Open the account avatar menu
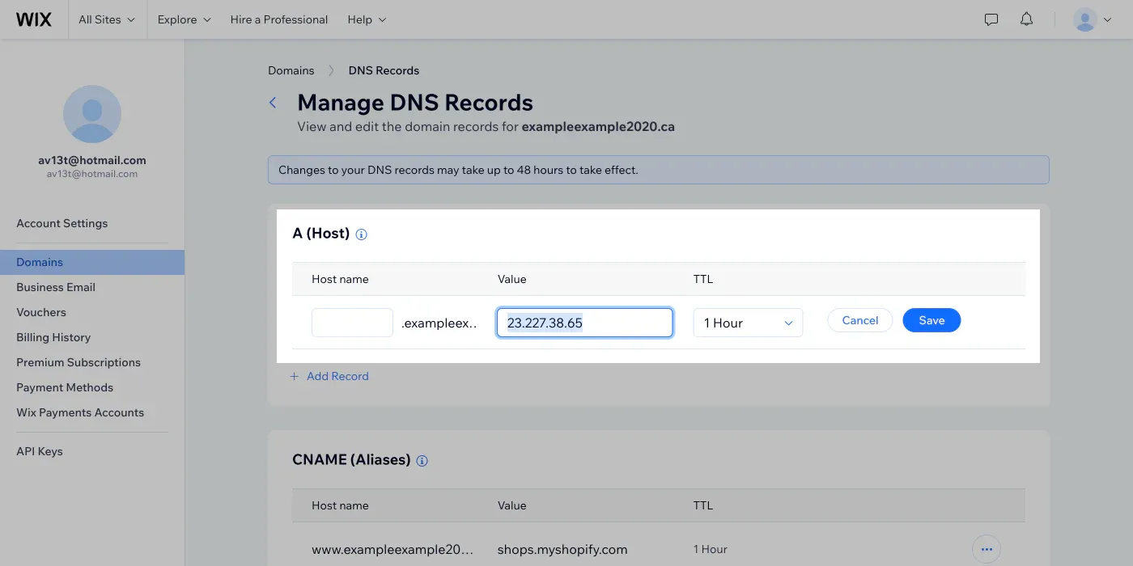Image resolution: width=1133 pixels, height=566 pixels. (1093, 19)
